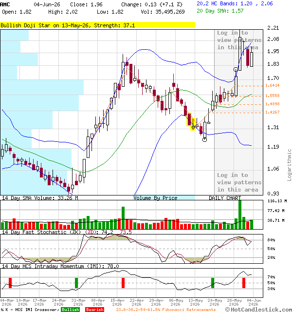Click the green IMI crossover marker near 20-May
Viewport: 292px width, 312px height.
(213, 283)
